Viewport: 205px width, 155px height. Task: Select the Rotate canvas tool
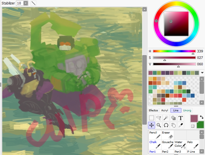(166, 125)
